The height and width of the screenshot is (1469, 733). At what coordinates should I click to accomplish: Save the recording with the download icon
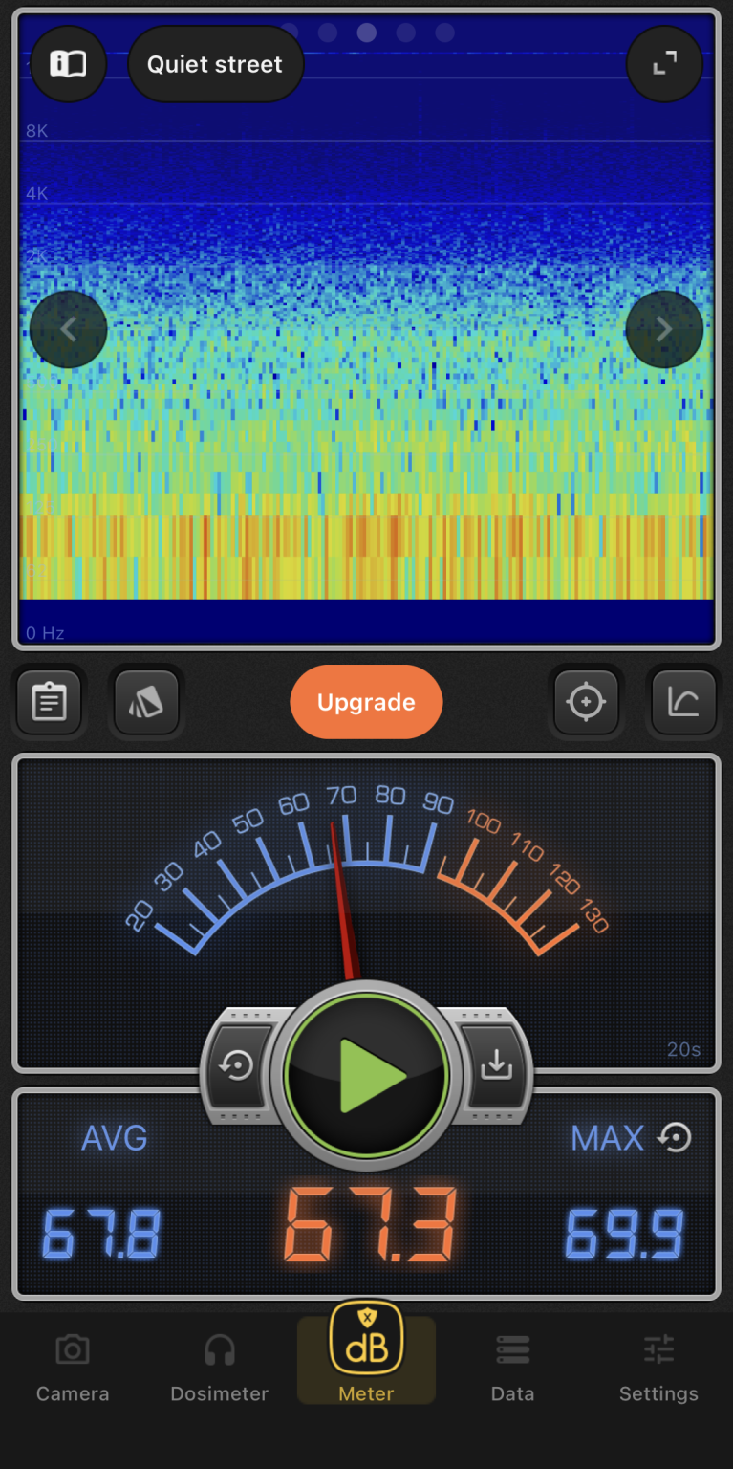(496, 1066)
